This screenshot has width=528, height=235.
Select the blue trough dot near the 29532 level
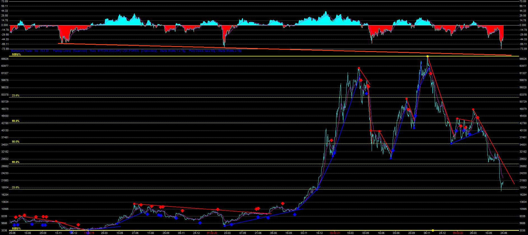pos(391,158)
